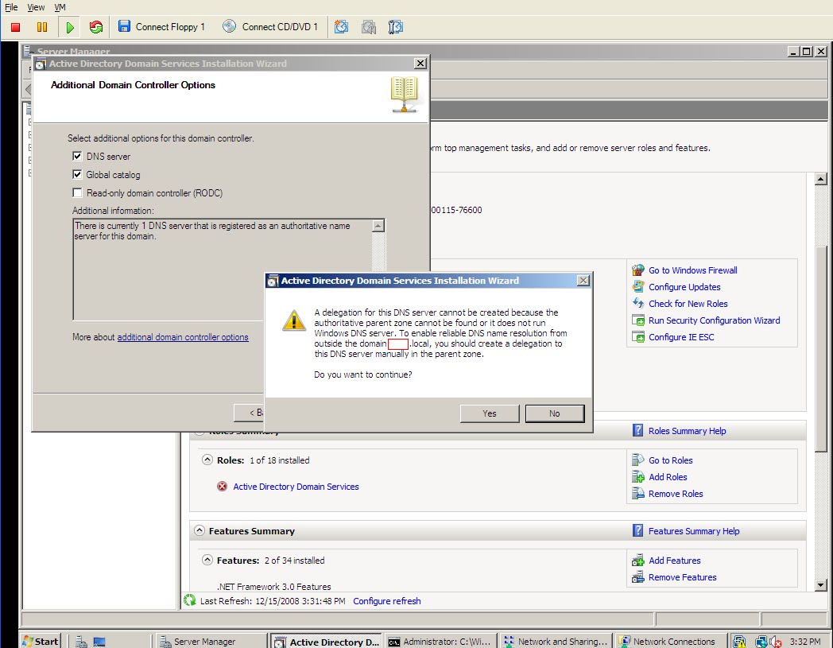Click the Remove Features icon
This screenshot has width=833, height=648.
click(638, 576)
